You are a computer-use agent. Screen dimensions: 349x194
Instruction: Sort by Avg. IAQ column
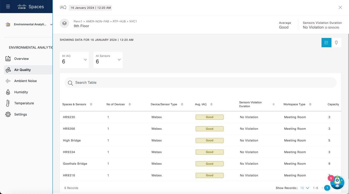[211, 104]
